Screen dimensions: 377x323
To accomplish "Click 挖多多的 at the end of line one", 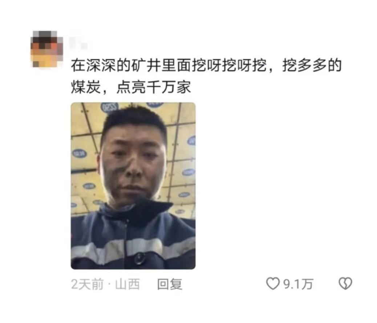I will 312,65.
